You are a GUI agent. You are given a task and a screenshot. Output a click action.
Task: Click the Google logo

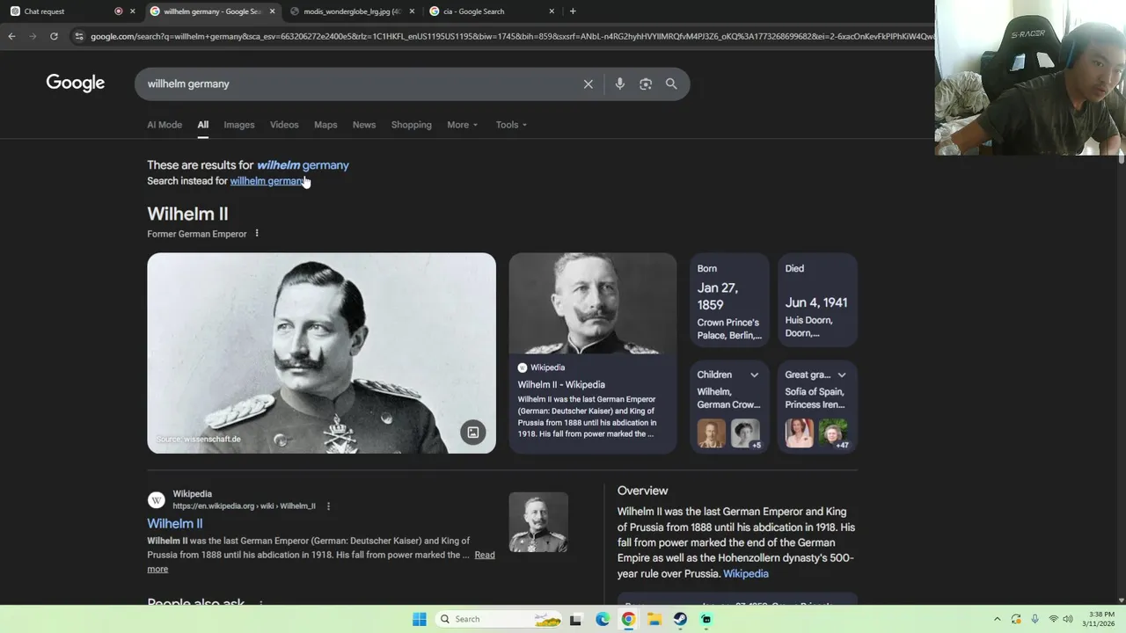coord(75,83)
